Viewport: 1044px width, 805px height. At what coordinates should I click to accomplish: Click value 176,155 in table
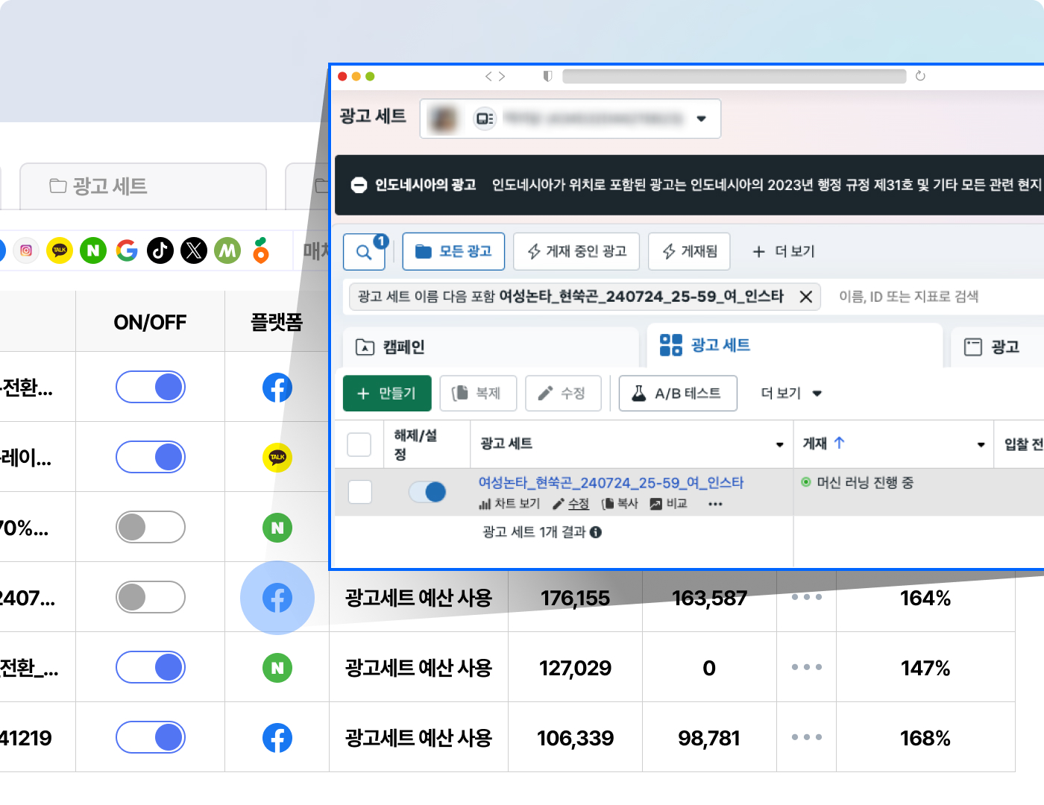(x=575, y=598)
